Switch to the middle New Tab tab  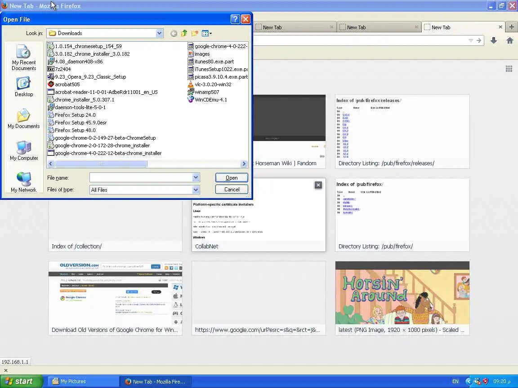[379, 27]
